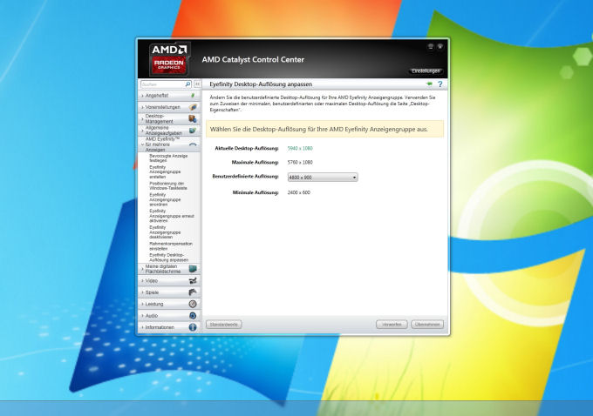This screenshot has width=593, height=416.
Task: Expand the Audio section chevron
Action: pyautogui.click(x=142, y=316)
